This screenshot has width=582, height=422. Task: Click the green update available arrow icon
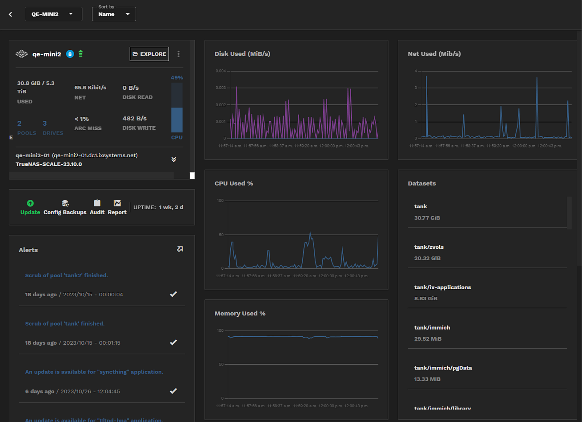[80, 54]
